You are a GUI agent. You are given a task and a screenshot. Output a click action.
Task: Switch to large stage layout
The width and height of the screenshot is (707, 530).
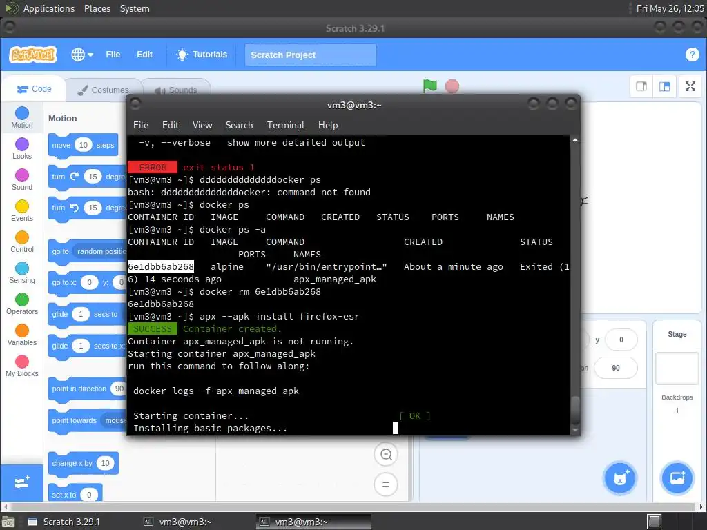(664, 86)
